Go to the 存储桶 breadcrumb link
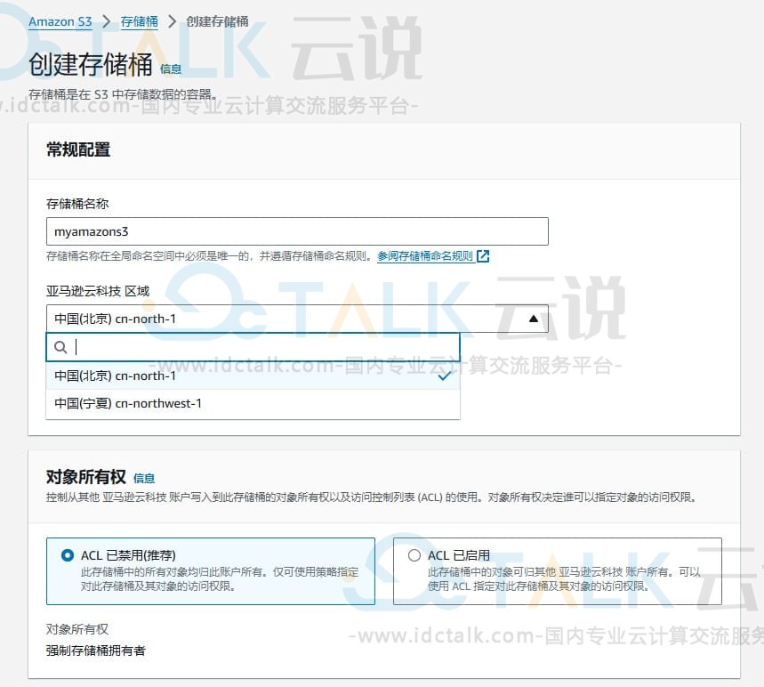This screenshot has width=764, height=687. point(140,22)
